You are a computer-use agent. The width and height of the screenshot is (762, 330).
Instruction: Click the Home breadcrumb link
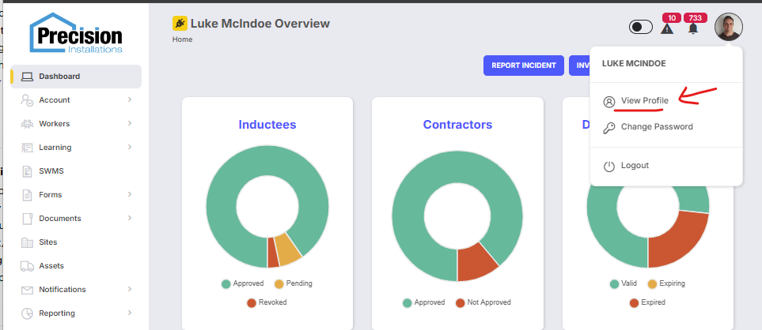182,39
